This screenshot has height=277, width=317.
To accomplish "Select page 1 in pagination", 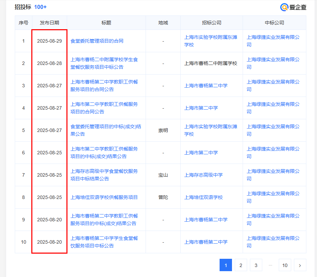I will click(226, 265).
